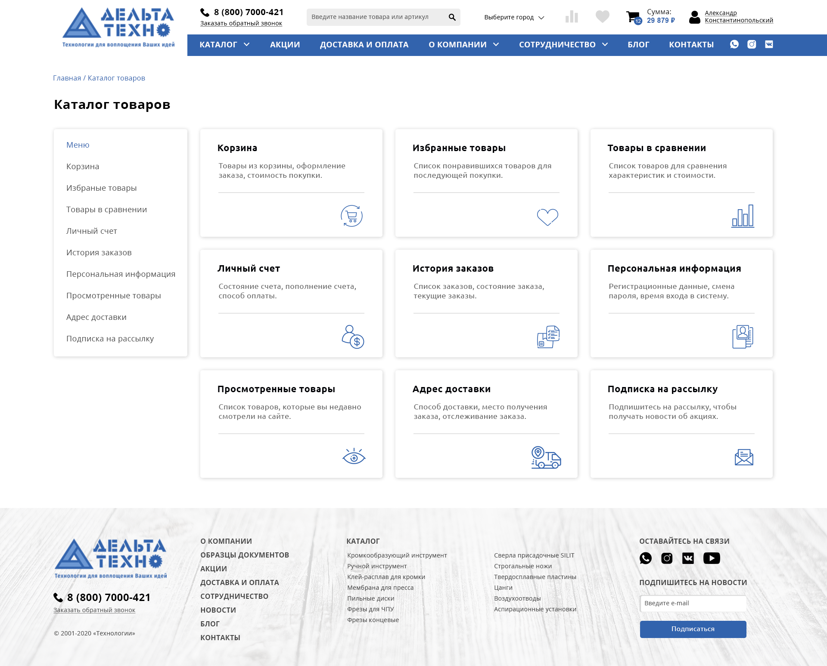The image size is (827, 666).
Task: Click Александр Константинопольский account link
Action: (739, 17)
